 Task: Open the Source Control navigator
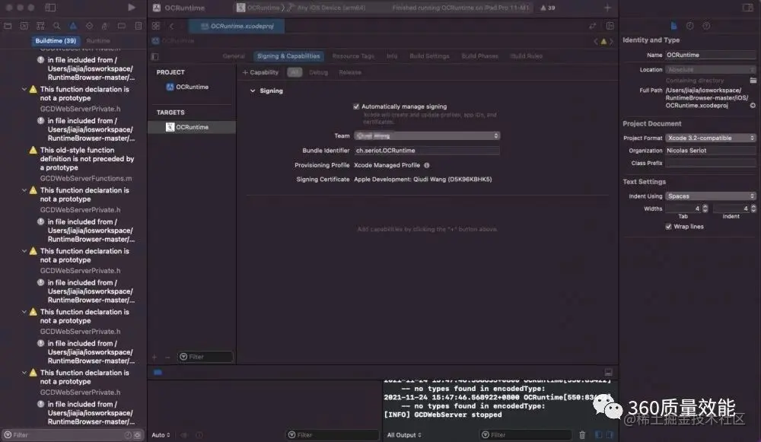[24, 26]
